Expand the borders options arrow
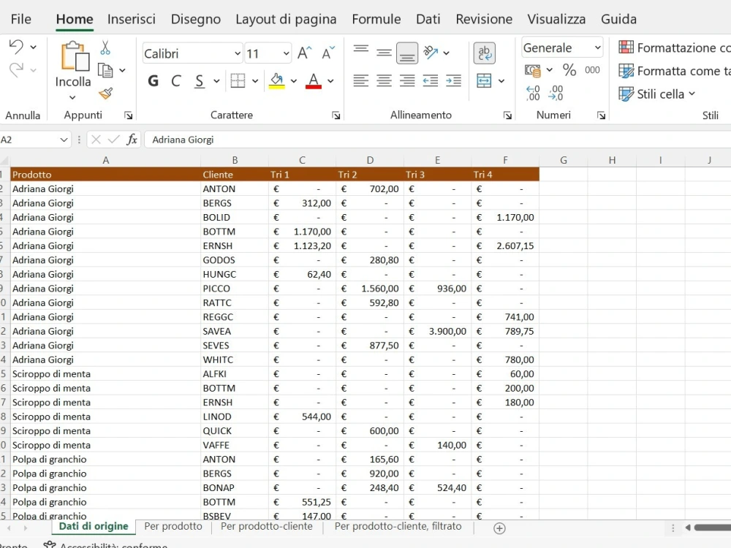This screenshot has height=548, width=731. point(255,81)
